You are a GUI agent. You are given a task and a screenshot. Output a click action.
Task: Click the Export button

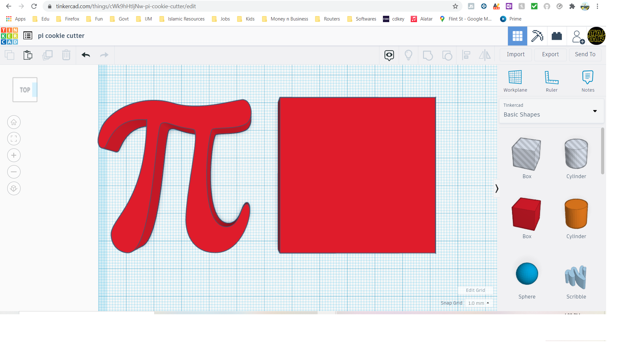point(550,54)
